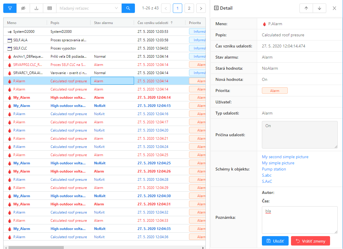Click the Vrátiť zmeny button

click(310, 241)
